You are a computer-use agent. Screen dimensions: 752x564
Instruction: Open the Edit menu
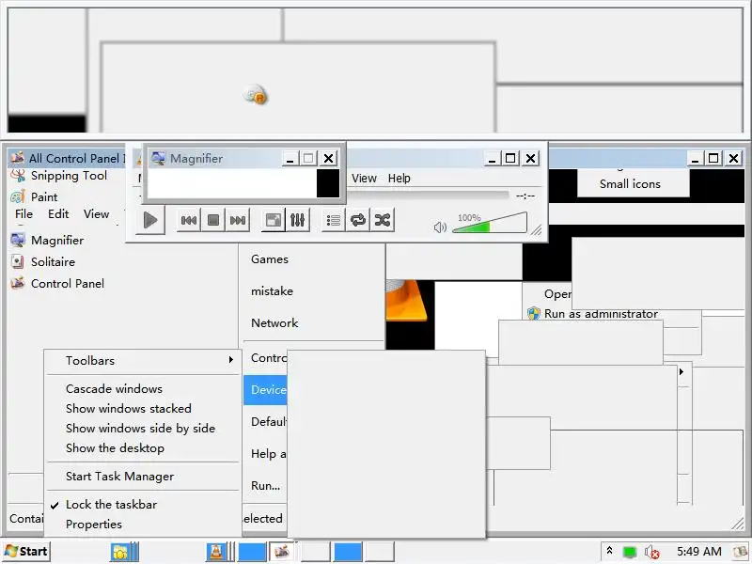click(58, 214)
